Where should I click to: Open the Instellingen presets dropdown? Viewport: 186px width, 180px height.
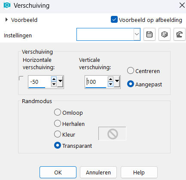pyautogui.click(x=137, y=34)
